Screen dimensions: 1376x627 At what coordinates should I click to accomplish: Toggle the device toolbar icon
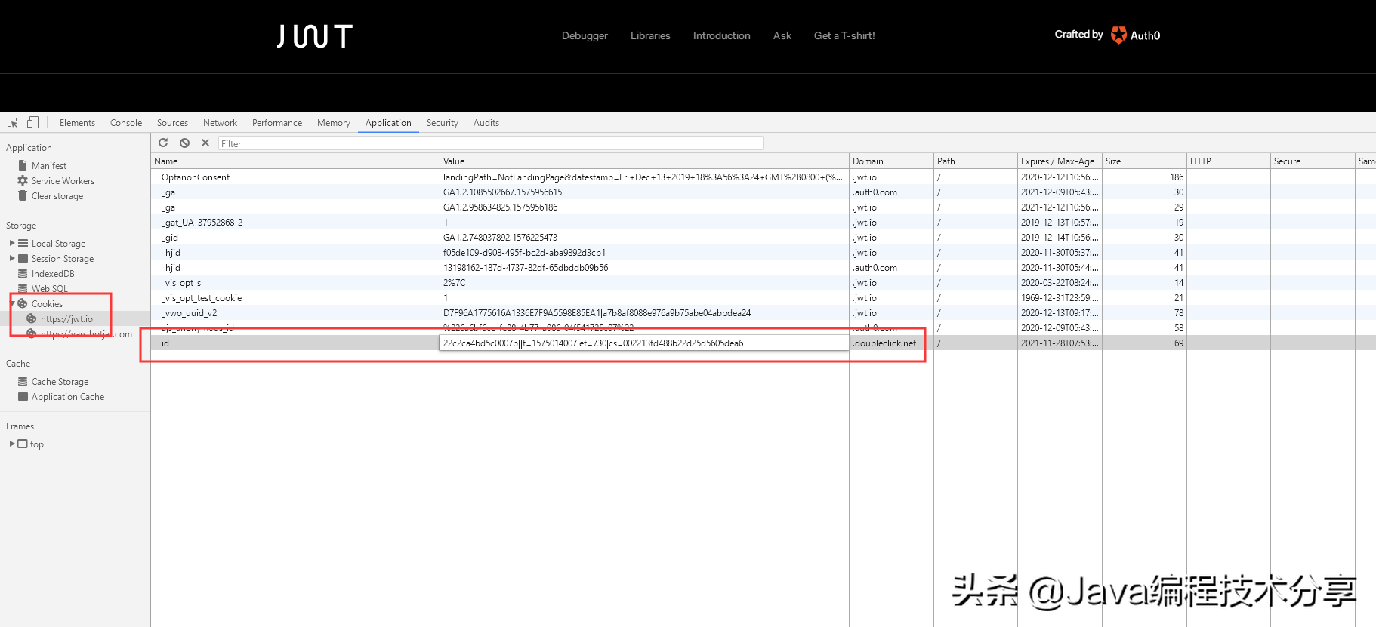coord(32,122)
